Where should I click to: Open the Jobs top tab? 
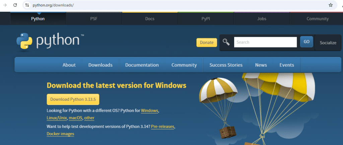pos(262,19)
